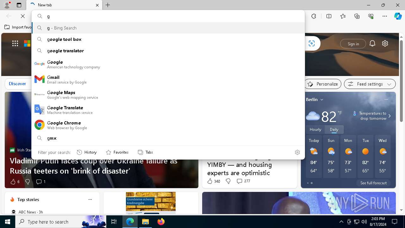Choose Google Translate suggestion
Image resolution: width=405 pixels, height=228 pixels.
(x=168, y=110)
